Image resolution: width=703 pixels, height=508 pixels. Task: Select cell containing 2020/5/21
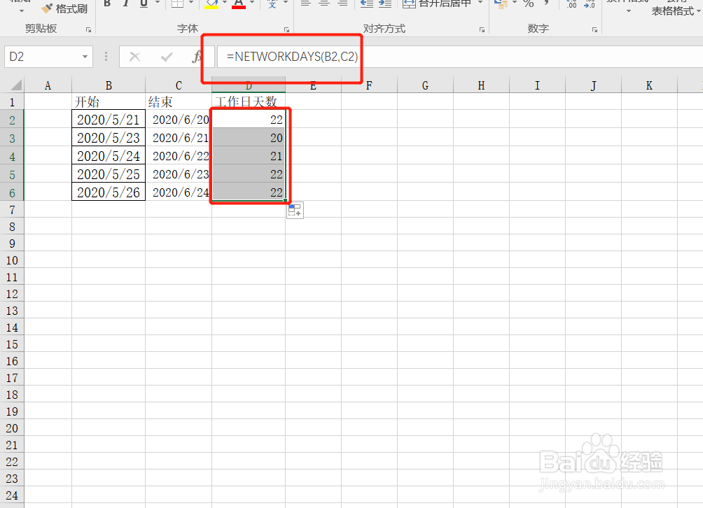point(109,120)
